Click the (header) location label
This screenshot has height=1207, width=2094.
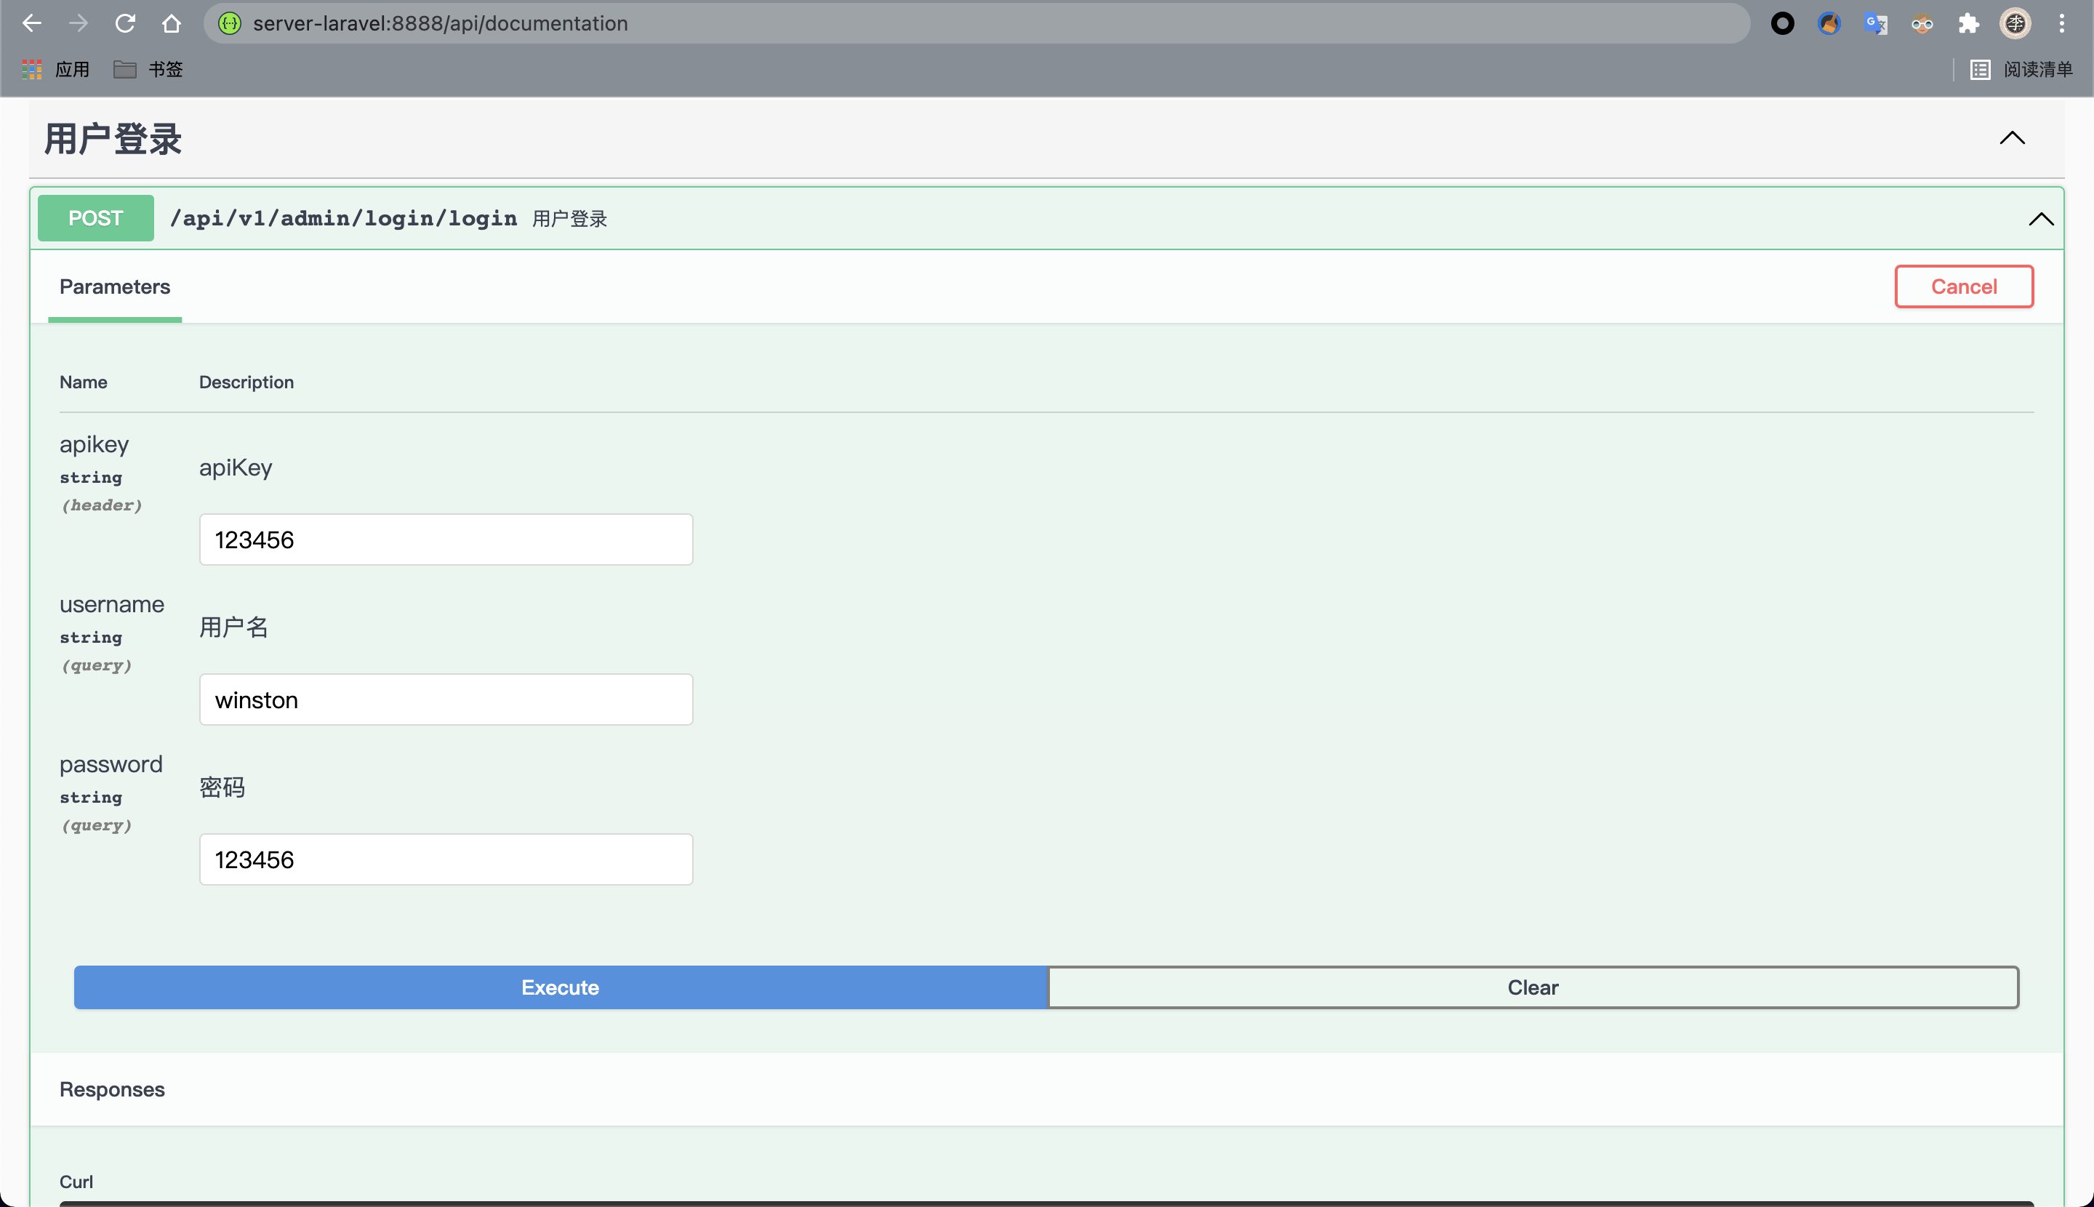point(102,505)
